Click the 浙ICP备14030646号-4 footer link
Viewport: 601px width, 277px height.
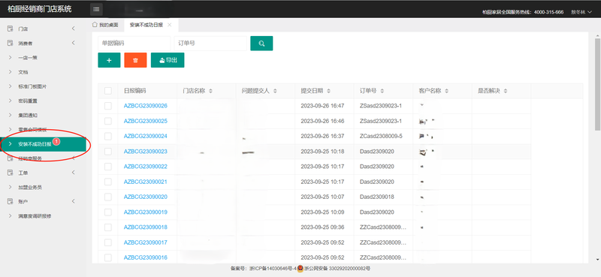[x=273, y=269]
